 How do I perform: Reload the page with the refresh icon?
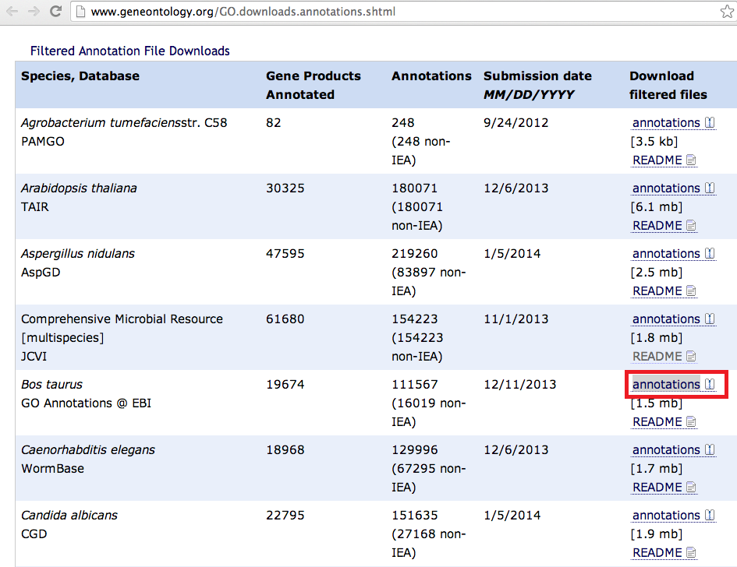pos(55,12)
